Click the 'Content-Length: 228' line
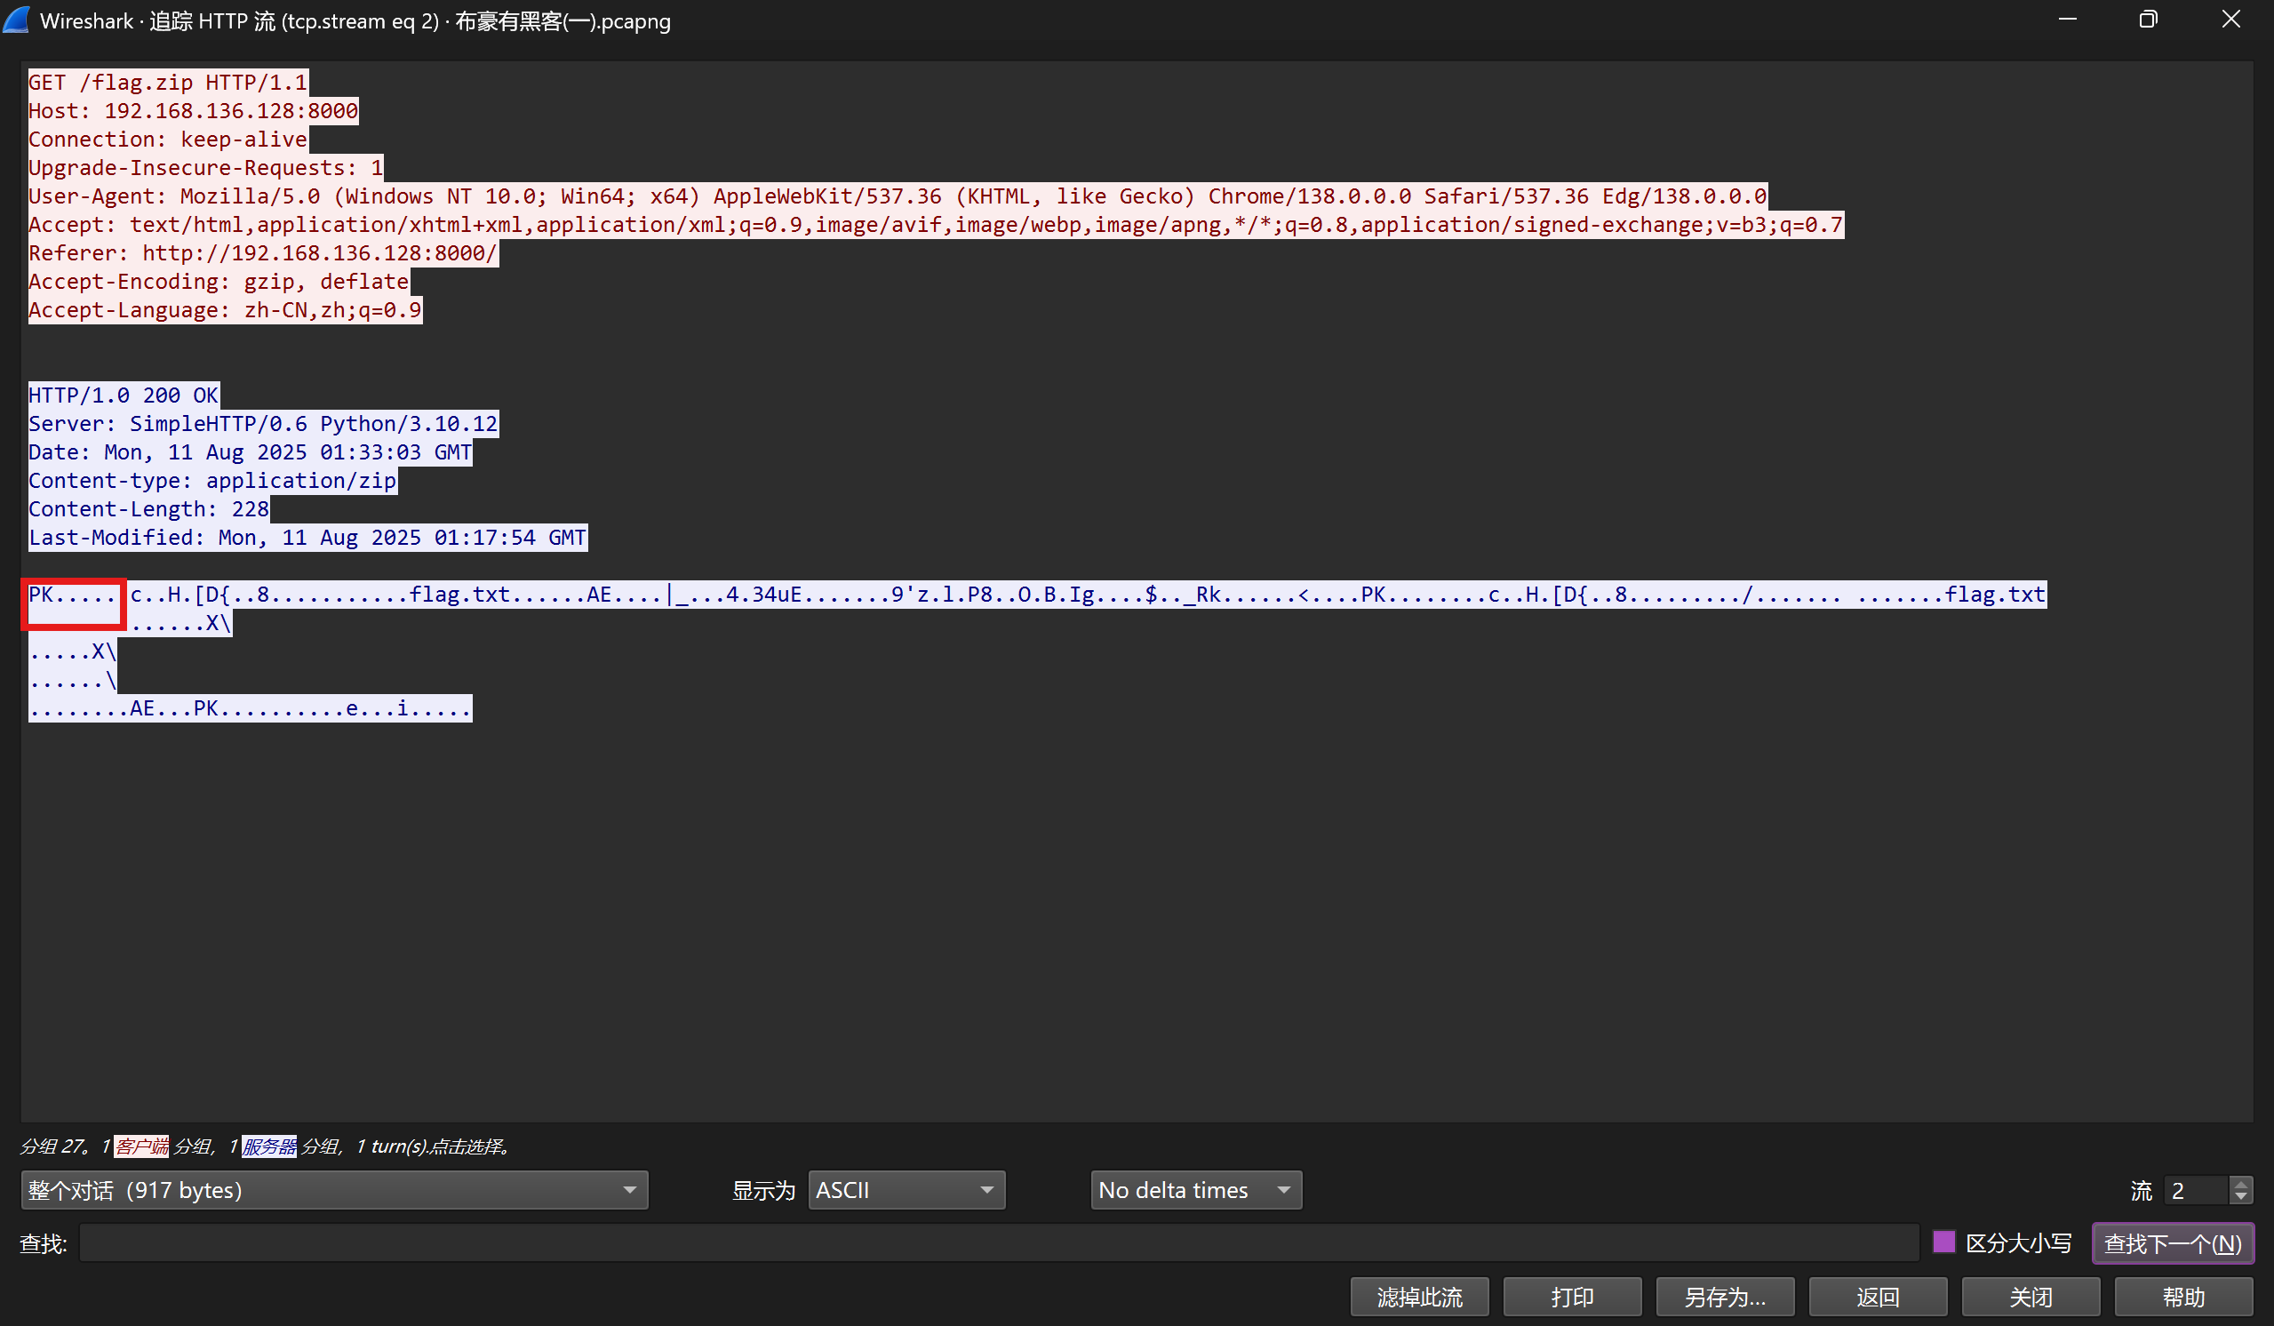The image size is (2274, 1326). point(149,509)
